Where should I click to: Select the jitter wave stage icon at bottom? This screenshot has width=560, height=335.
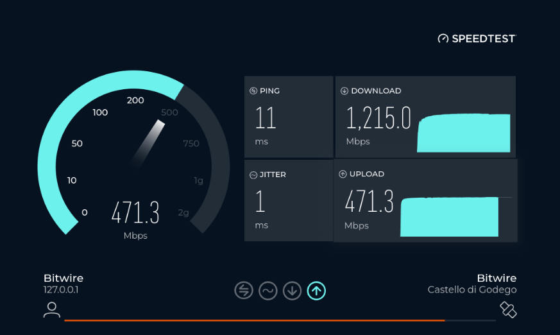[268, 291]
